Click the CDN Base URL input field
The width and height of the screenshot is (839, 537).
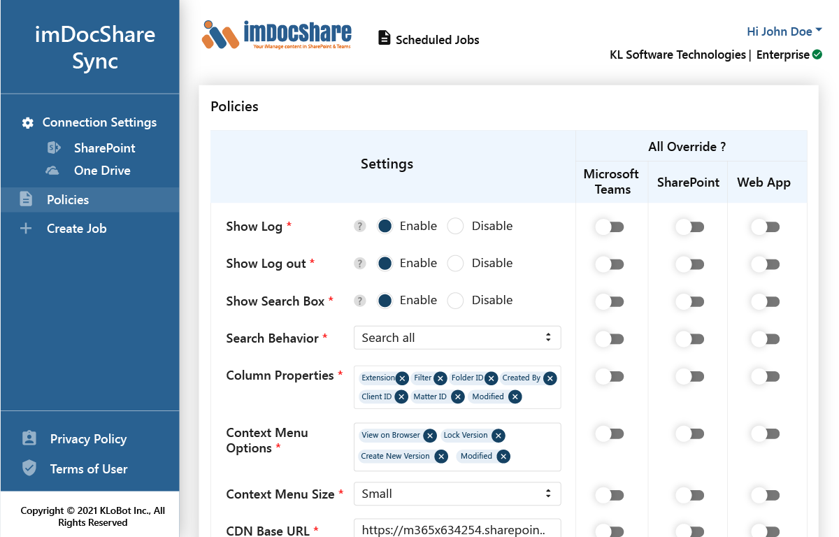pyautogui.click(x=457, y=529)
